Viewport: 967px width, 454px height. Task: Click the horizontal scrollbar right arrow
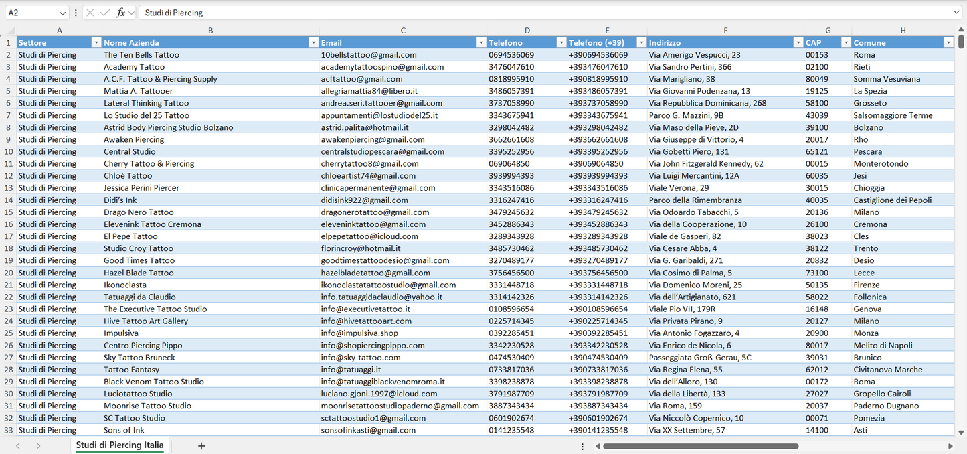tap(950, 446)
